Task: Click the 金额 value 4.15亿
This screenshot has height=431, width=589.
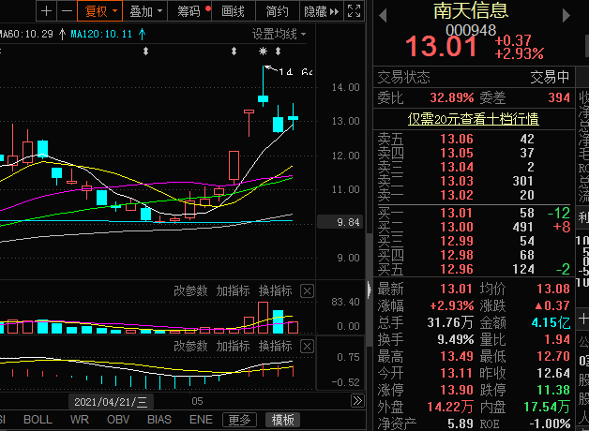Action: click(551, 322)
